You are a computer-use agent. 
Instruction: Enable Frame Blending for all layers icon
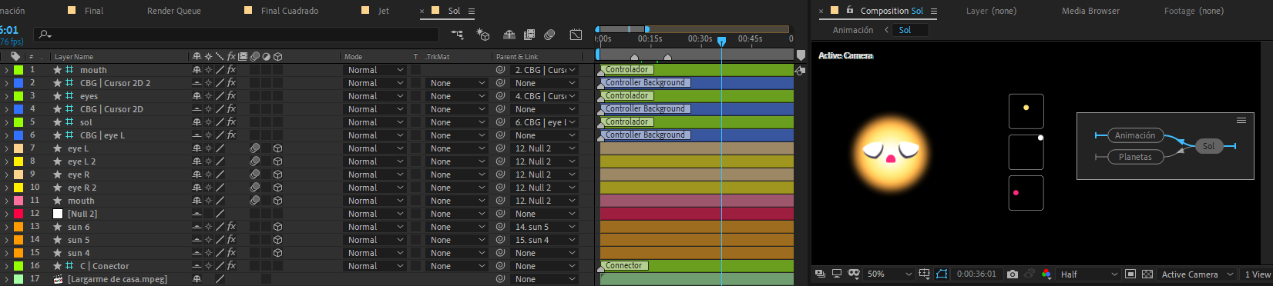529,35
